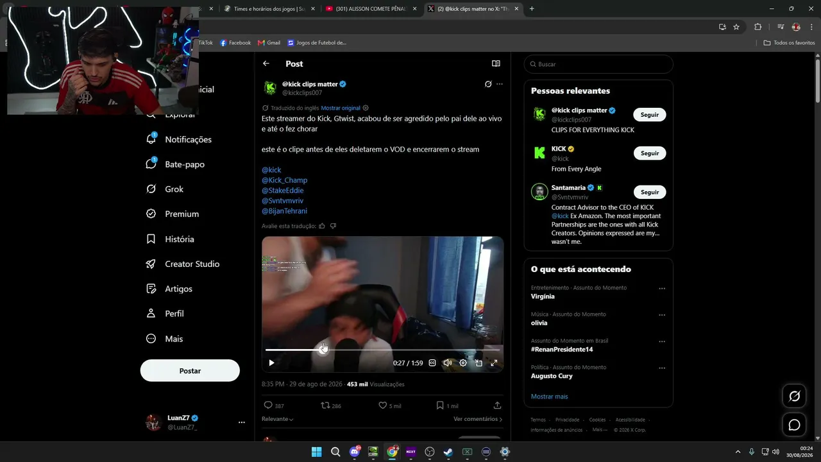Enable picture-in-picture for the video

tap(478, 363)
